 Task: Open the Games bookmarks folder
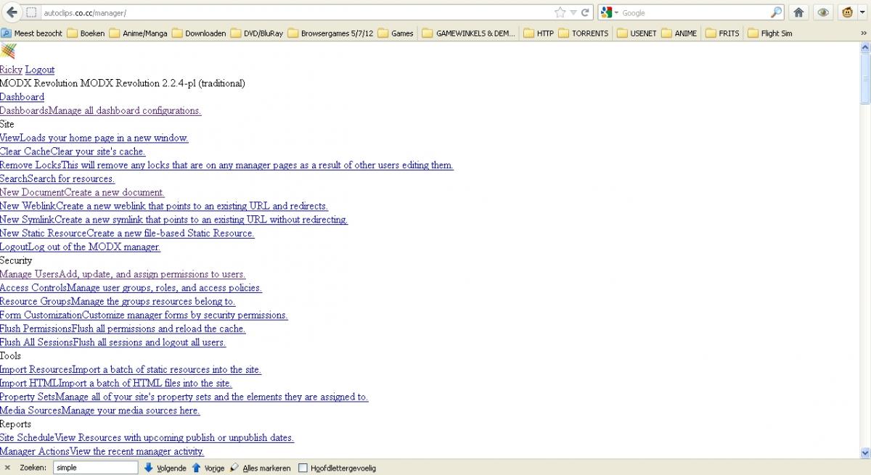[396, 33]
